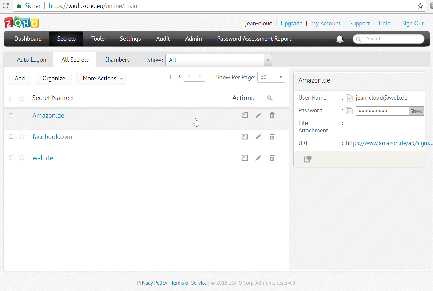The image size is (433, 291).
Task: Copy the password in Amazon.de details
Action: [x=349, y=111]
